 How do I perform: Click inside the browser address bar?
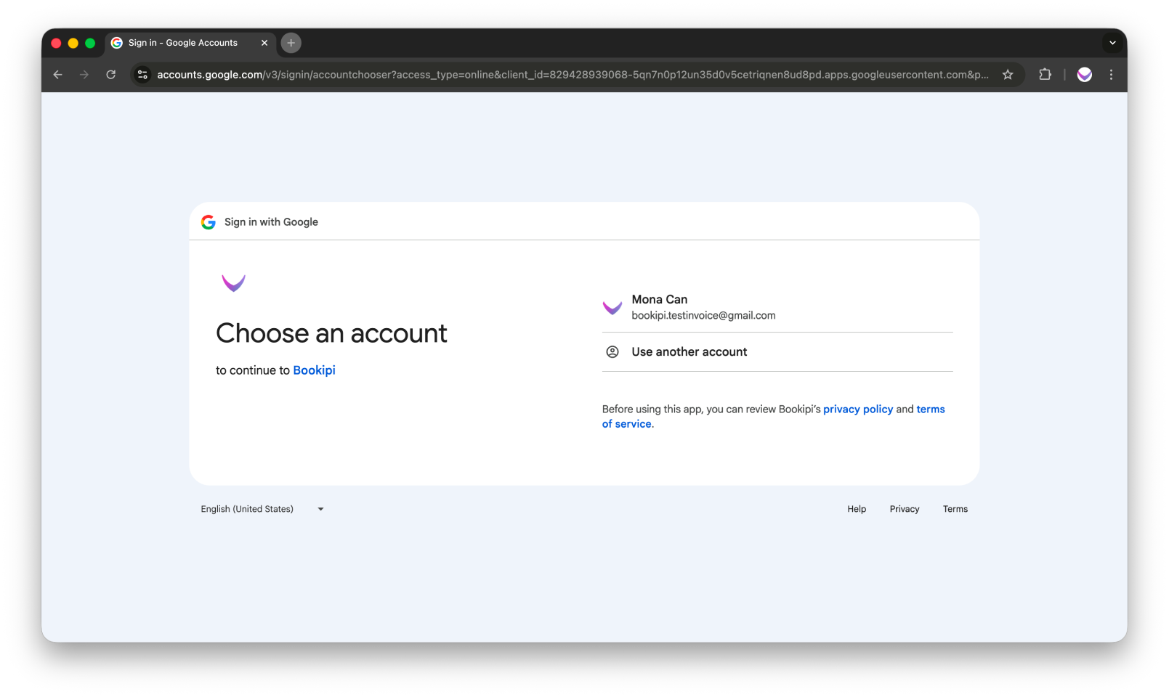tap(509, 74)
